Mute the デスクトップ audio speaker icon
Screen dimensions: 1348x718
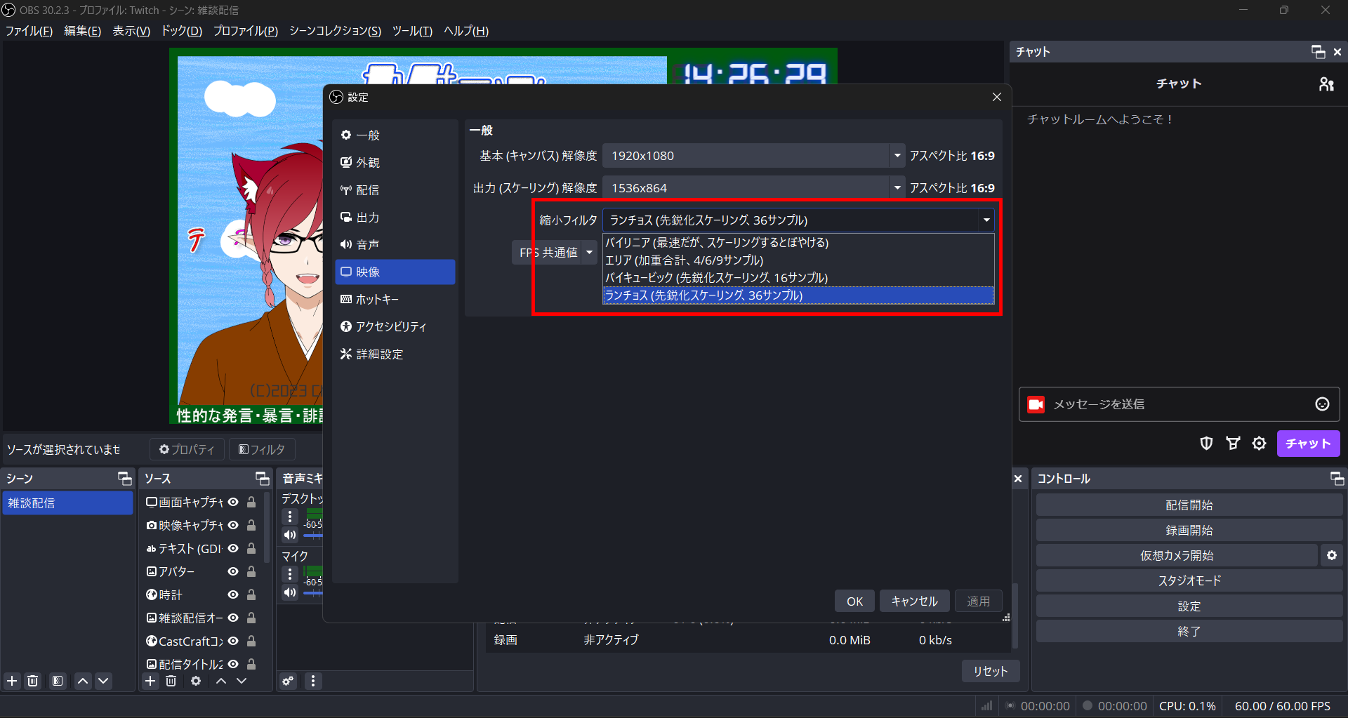click(290, 535)
